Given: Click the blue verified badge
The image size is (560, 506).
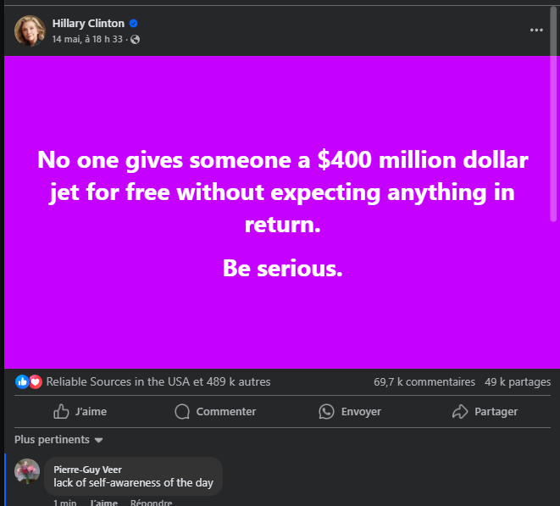Looking at the screenshot, I should coord(133,23).
